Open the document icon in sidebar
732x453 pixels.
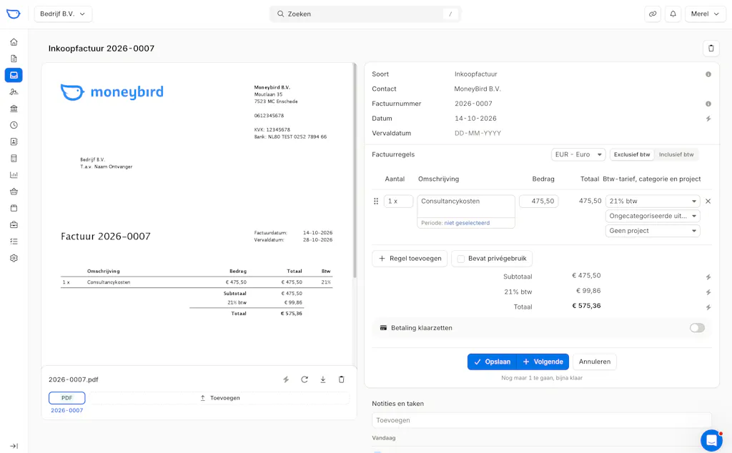pyautogui.click(x=14, y=59)
